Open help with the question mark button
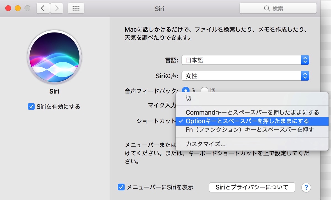 pos(306,188)
